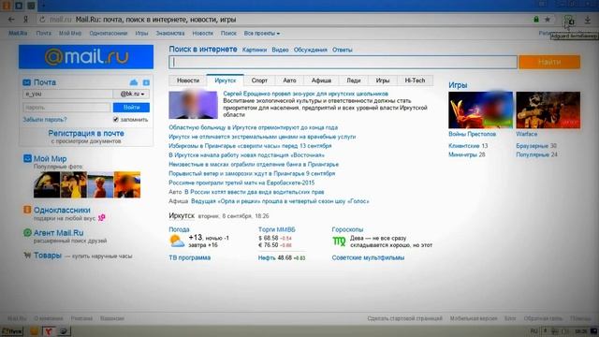Click the orange Найти search button
The image size is (599, 337).
(549, 62)
